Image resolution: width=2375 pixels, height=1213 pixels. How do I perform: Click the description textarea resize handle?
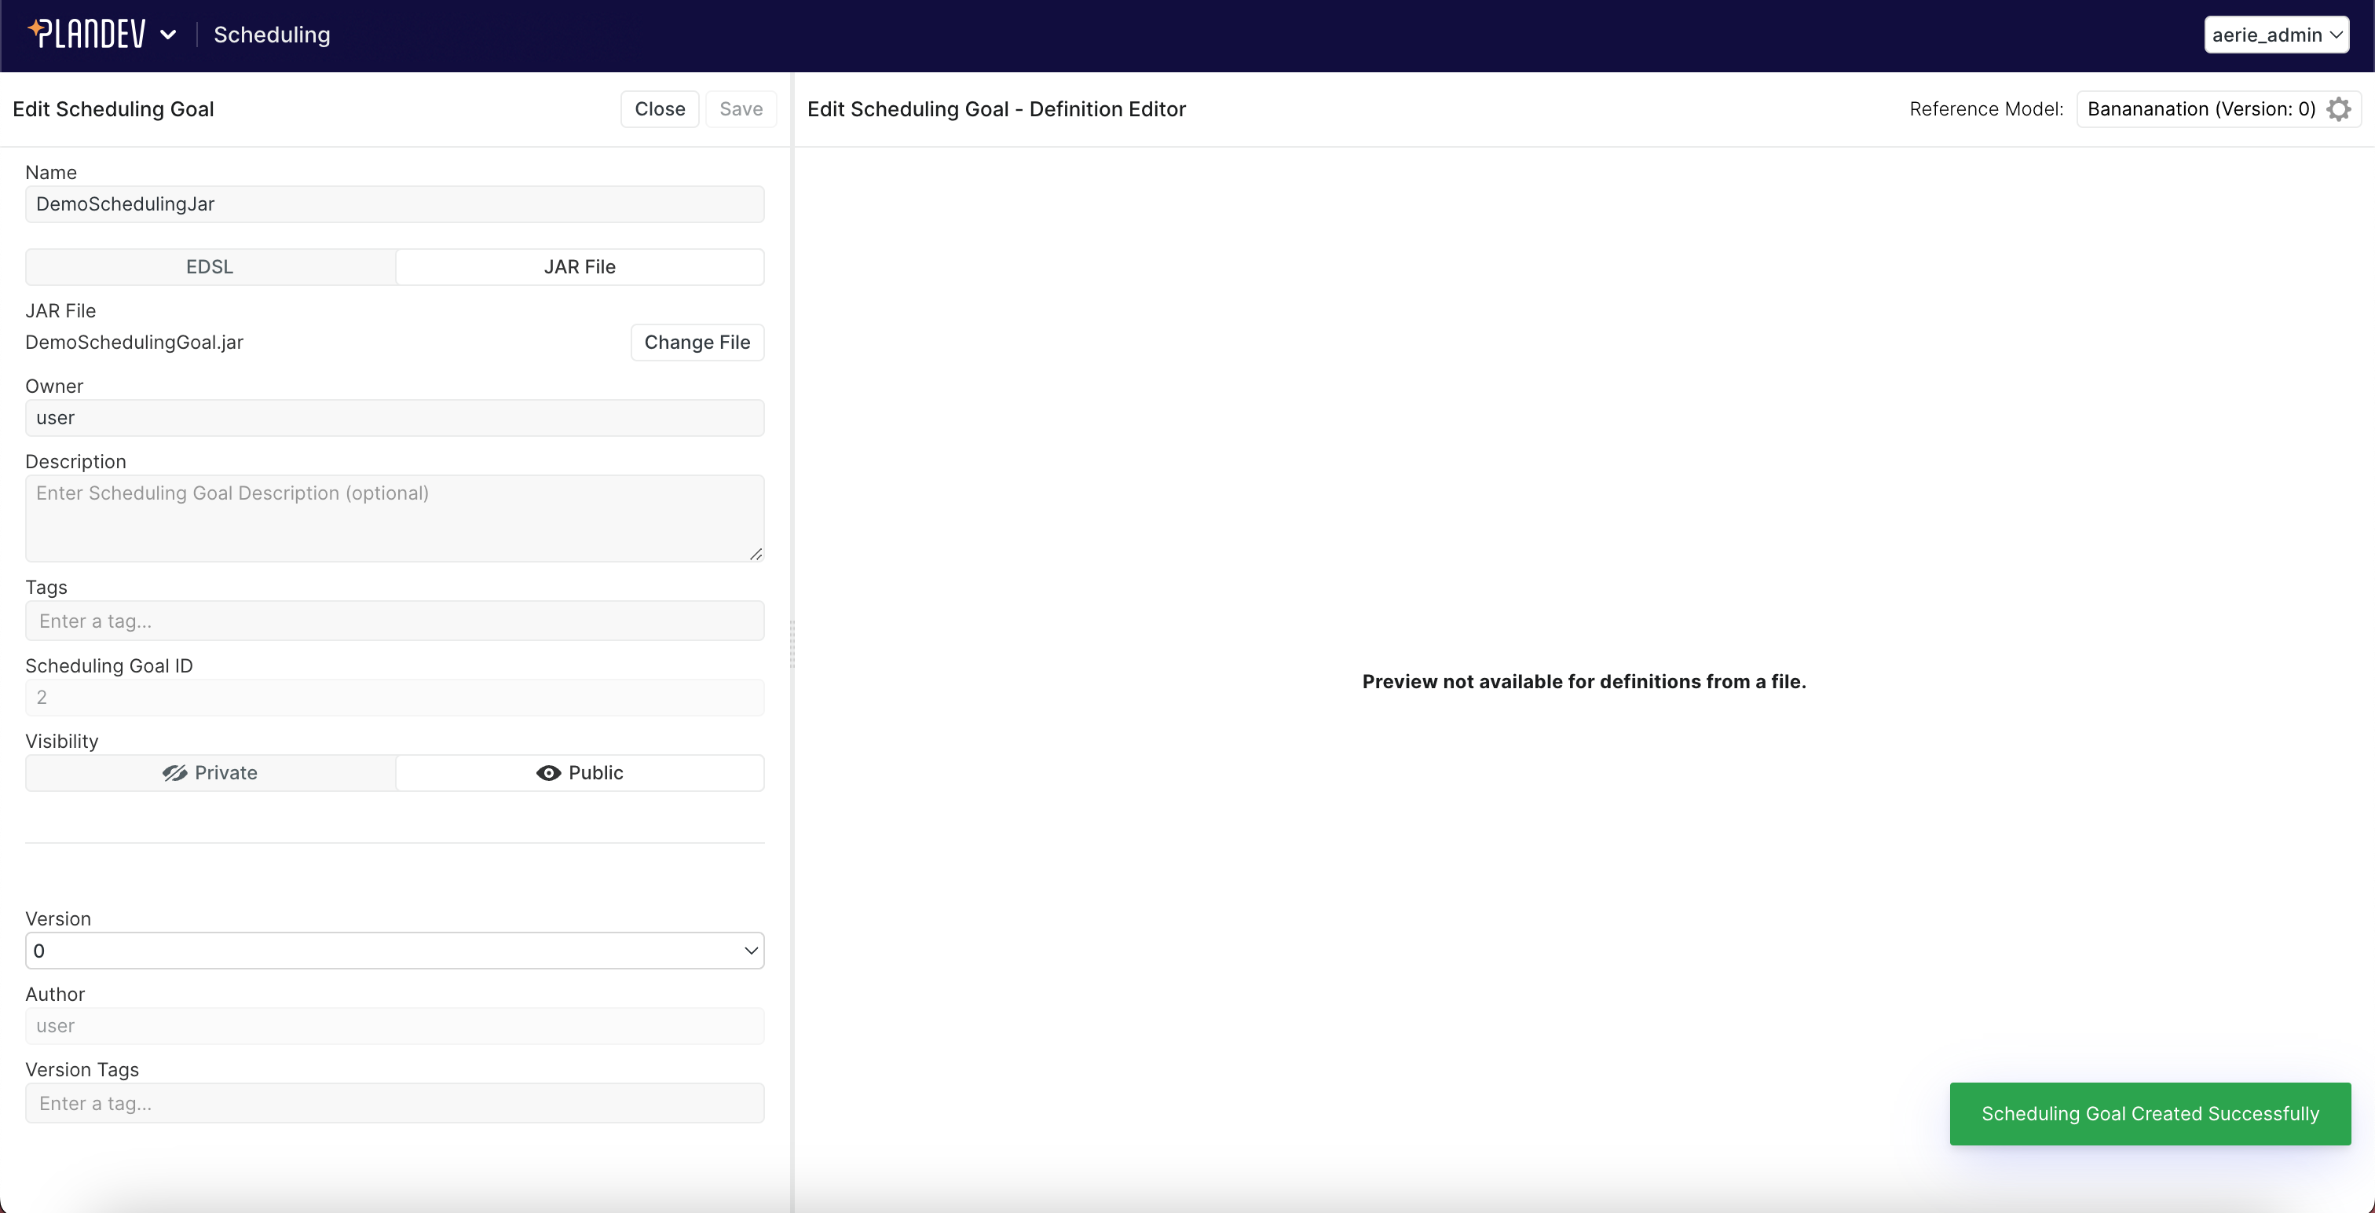(756, 553)
